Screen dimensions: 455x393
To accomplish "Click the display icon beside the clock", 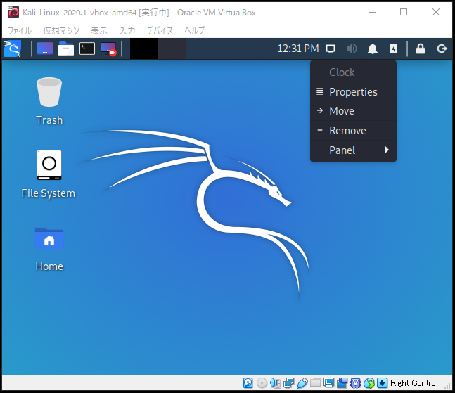I will pos(331,49).
